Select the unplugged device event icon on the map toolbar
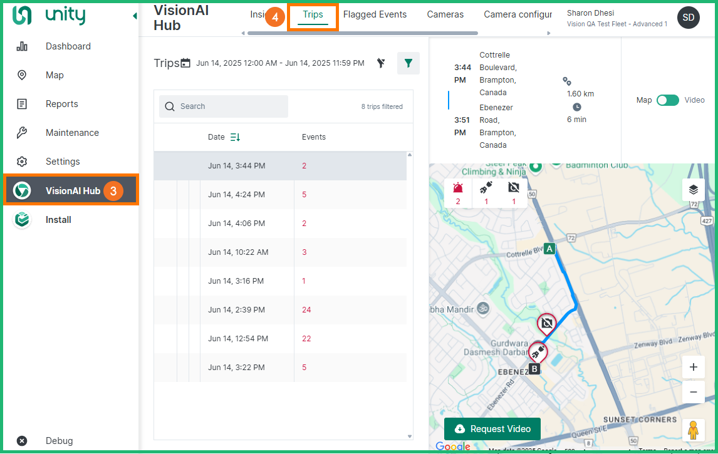This screenshot has height=454, width=718. 486,187
